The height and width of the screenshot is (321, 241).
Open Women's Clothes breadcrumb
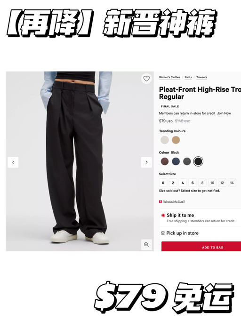tap(169, 77)
